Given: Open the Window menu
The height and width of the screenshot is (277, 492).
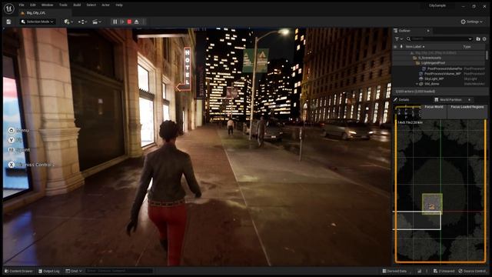Looking at the screenshot, I should [48, 5].
